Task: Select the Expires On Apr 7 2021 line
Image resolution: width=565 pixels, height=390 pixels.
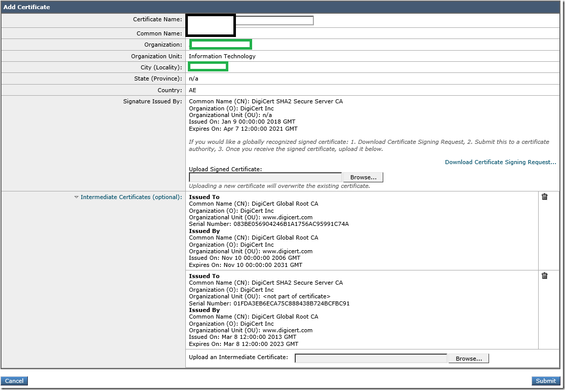Action: pyautogui.click(x=243, y=129)
